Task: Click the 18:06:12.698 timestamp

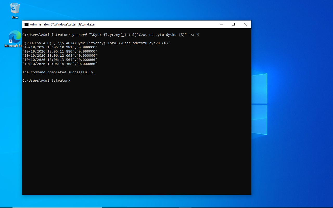Action: [x=60, y=55]
